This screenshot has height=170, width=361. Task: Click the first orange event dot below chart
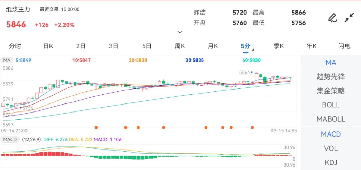(x=96, y=127)
